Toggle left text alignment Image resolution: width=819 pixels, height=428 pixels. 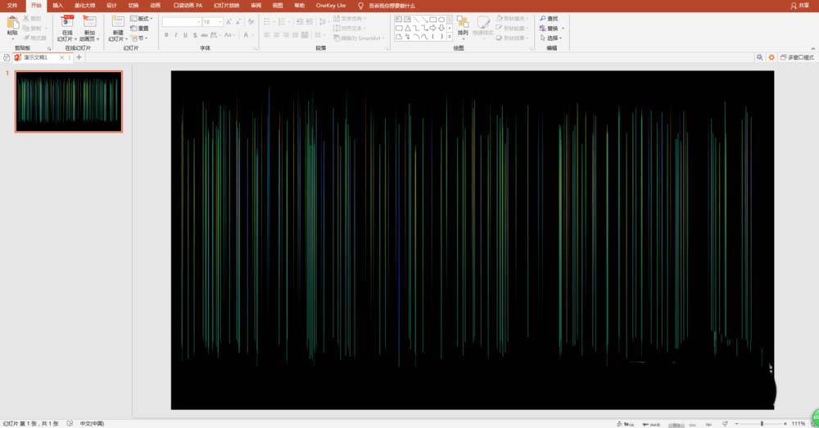pos(267,35)
